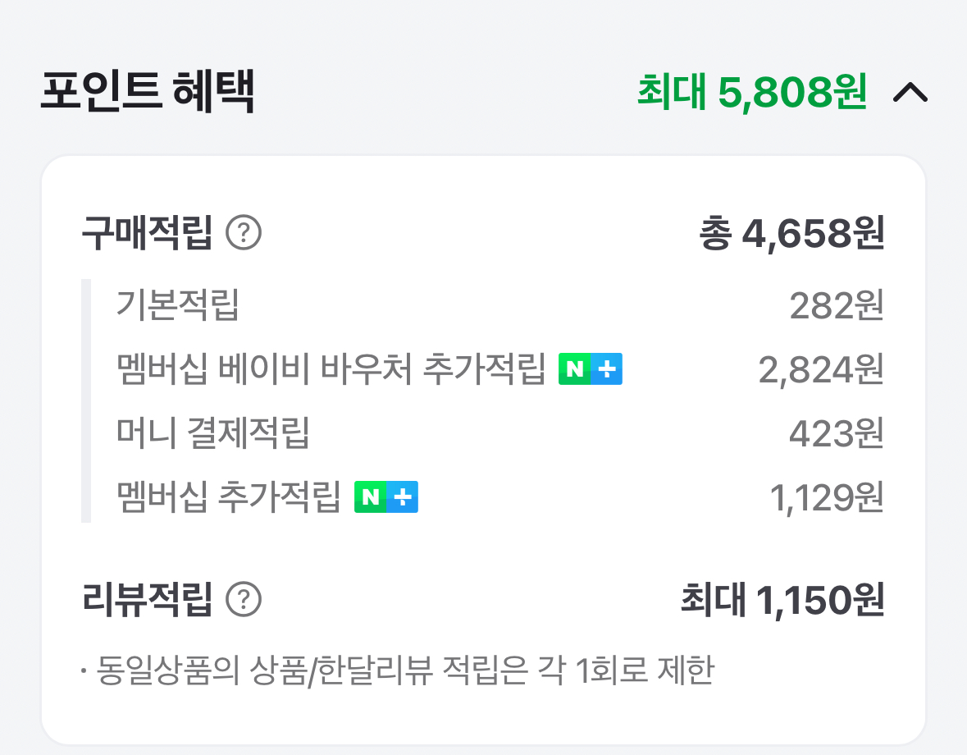Screen dimensions: 967x755
Task: Click the 2,824원 amount
Action: [820, 370]
